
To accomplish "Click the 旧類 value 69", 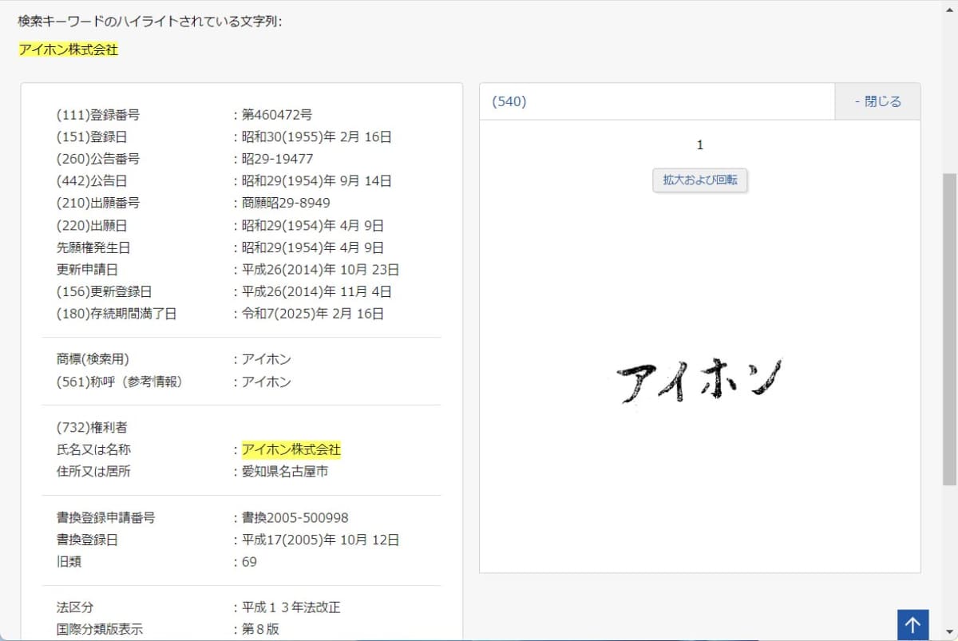I will coord(250,562).
